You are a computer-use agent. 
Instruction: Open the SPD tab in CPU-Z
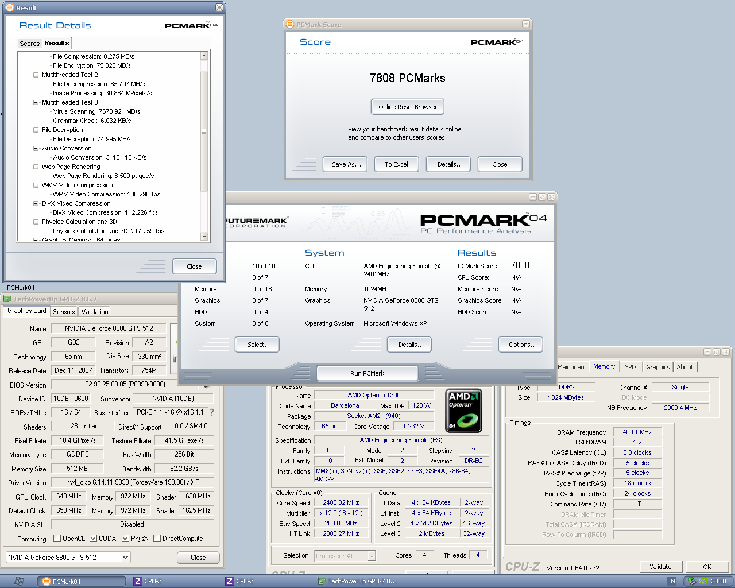click(630, 367)
